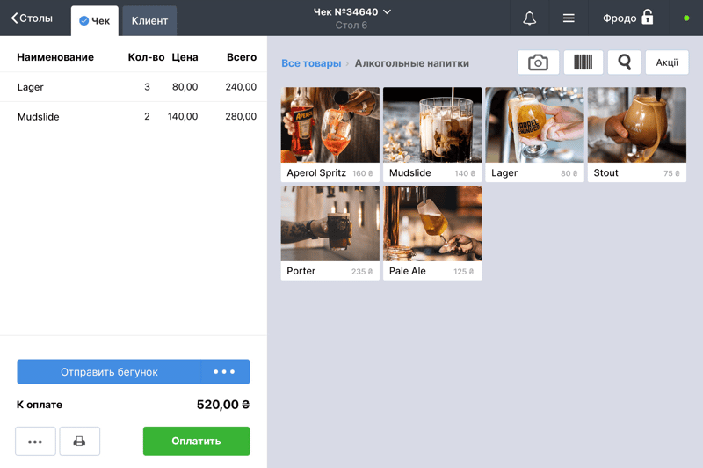Open the camera scan button
The height and width of the screenshot is (468, 703).
point(538,62)
